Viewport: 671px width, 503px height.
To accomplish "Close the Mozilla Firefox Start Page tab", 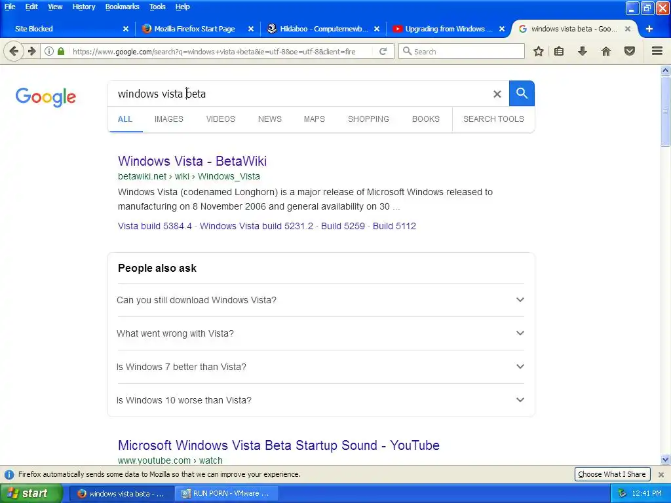I will [x=251, y=29].
